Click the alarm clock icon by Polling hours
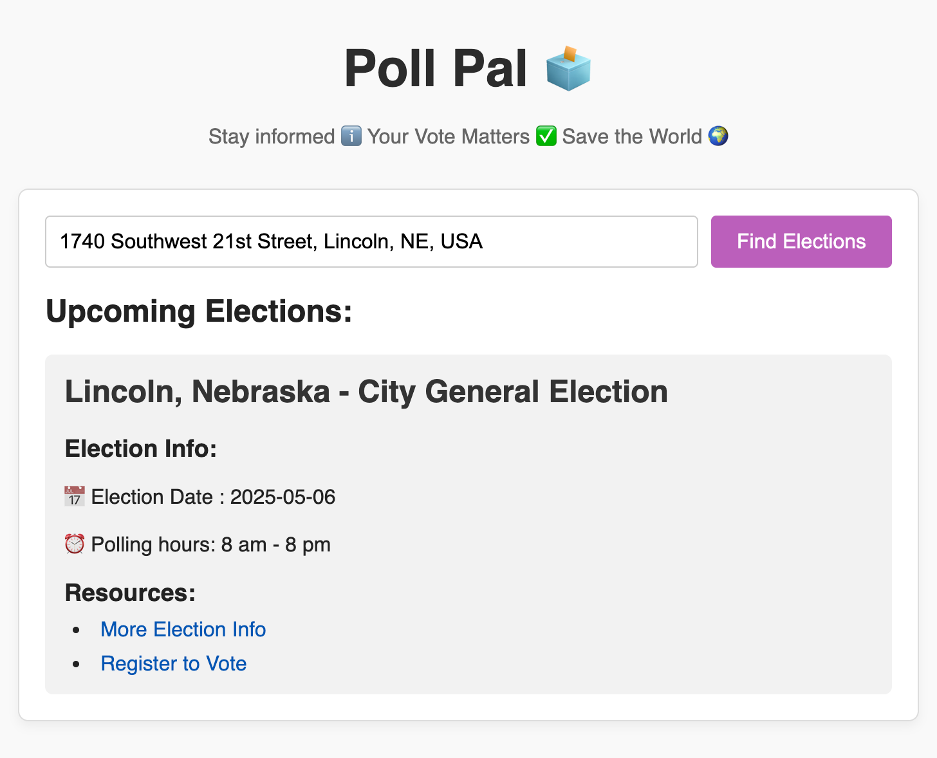Screen dimensions: 937x758 point(75,544)
